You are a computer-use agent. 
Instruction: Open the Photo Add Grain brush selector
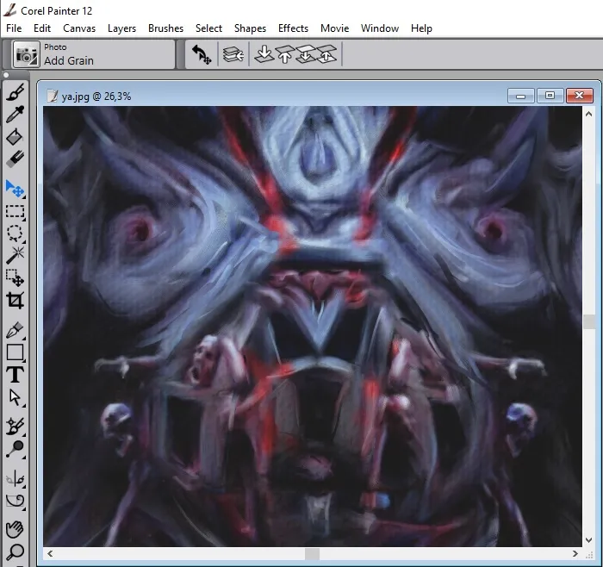[26, 54]
